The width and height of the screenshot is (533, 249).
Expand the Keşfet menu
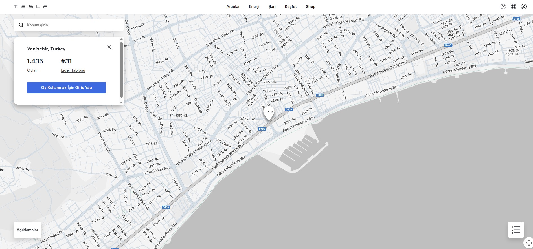291,6
